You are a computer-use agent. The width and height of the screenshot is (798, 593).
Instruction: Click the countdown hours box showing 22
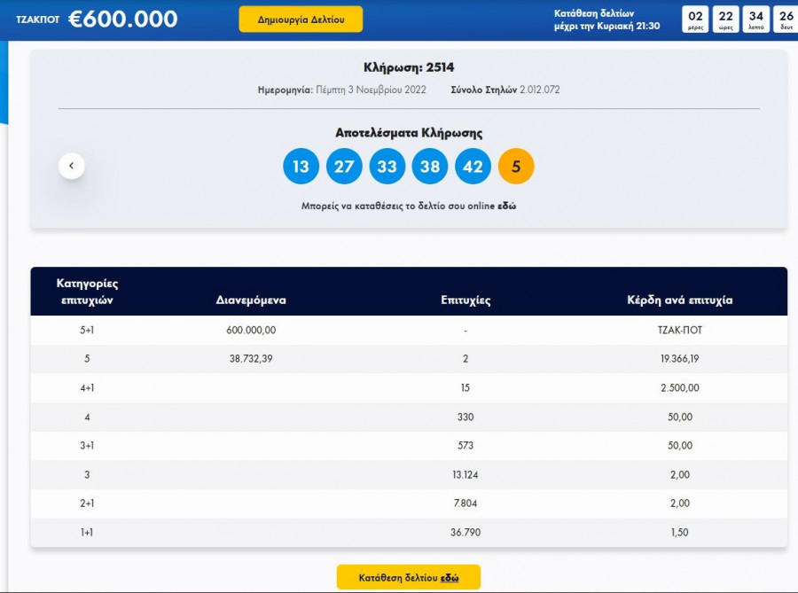pos(726,20)
